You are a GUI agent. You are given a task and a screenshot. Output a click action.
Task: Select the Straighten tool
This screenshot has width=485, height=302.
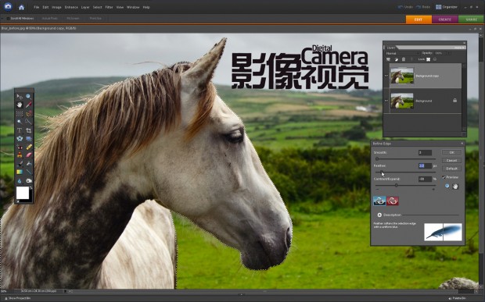[x=28, y=138]
